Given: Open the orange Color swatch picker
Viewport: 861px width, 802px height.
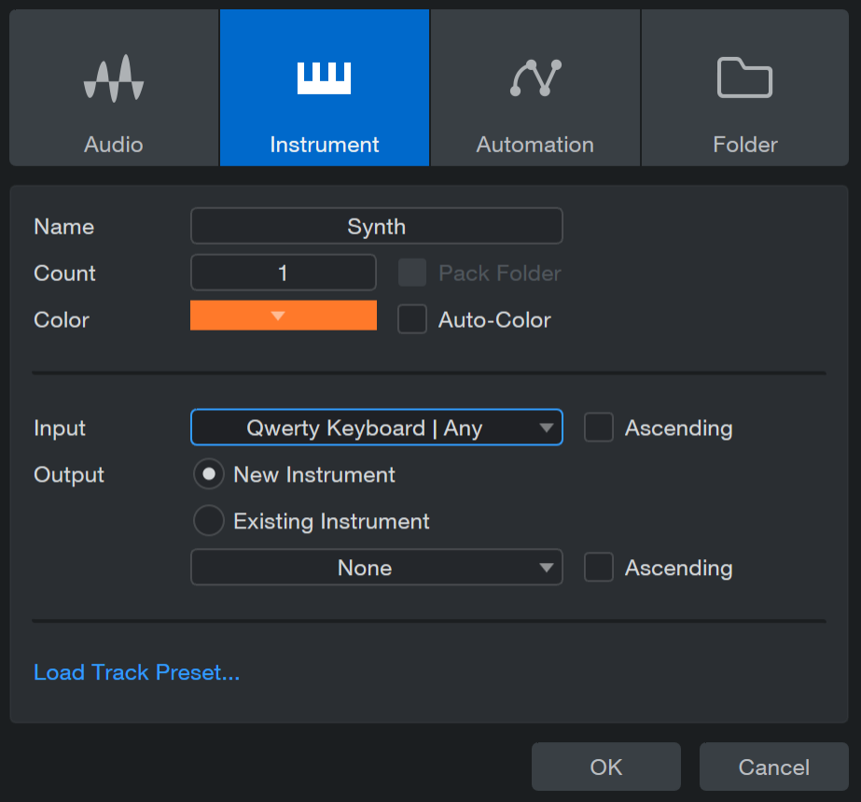Looking at the screenshot, I should pyautogui.click(x=284, y=316).
